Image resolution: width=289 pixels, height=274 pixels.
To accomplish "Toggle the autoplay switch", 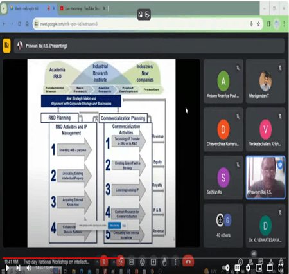I will (x=225, y=268).
